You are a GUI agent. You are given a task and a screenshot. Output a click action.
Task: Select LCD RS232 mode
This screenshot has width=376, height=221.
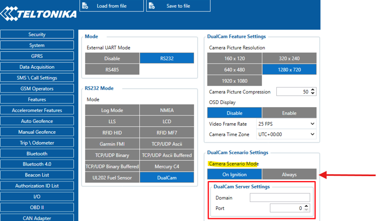167,122
